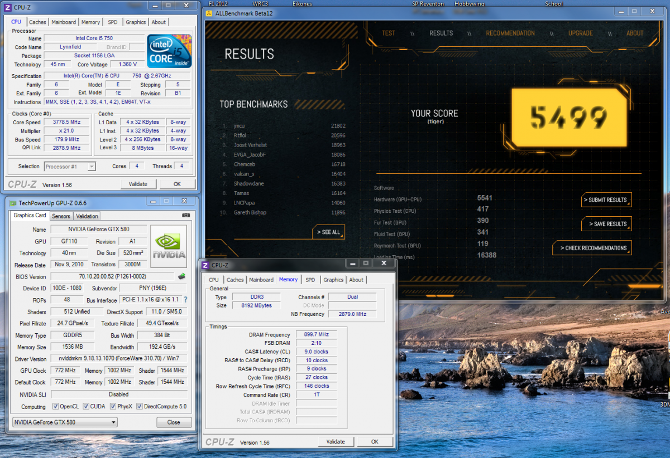This screenshot has height=458, width=670.
Task: Click the Code Name field Lynnfield
Action: pyautogui.click(x=70, y=47)
